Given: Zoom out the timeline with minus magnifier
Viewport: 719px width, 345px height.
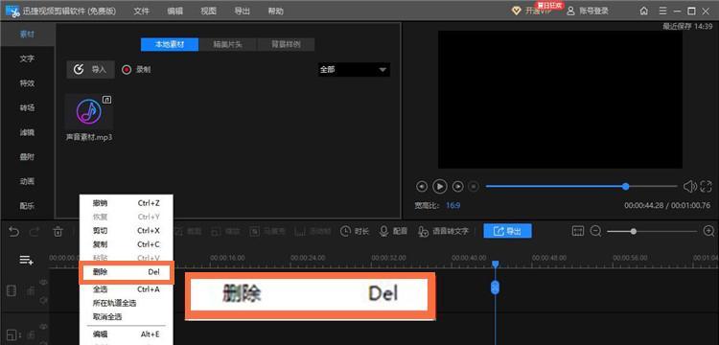Looking at the screenshot, I should click(595, 231).
